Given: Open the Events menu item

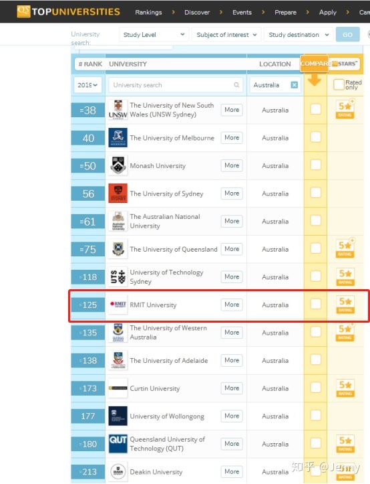Looking at the screenshot, I should click(x=242, y=12).
